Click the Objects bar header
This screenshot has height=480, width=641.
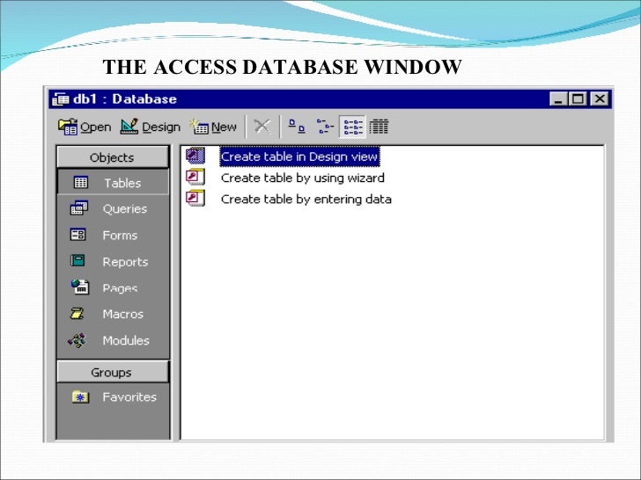pyautogui.click(x=113, y=157)
